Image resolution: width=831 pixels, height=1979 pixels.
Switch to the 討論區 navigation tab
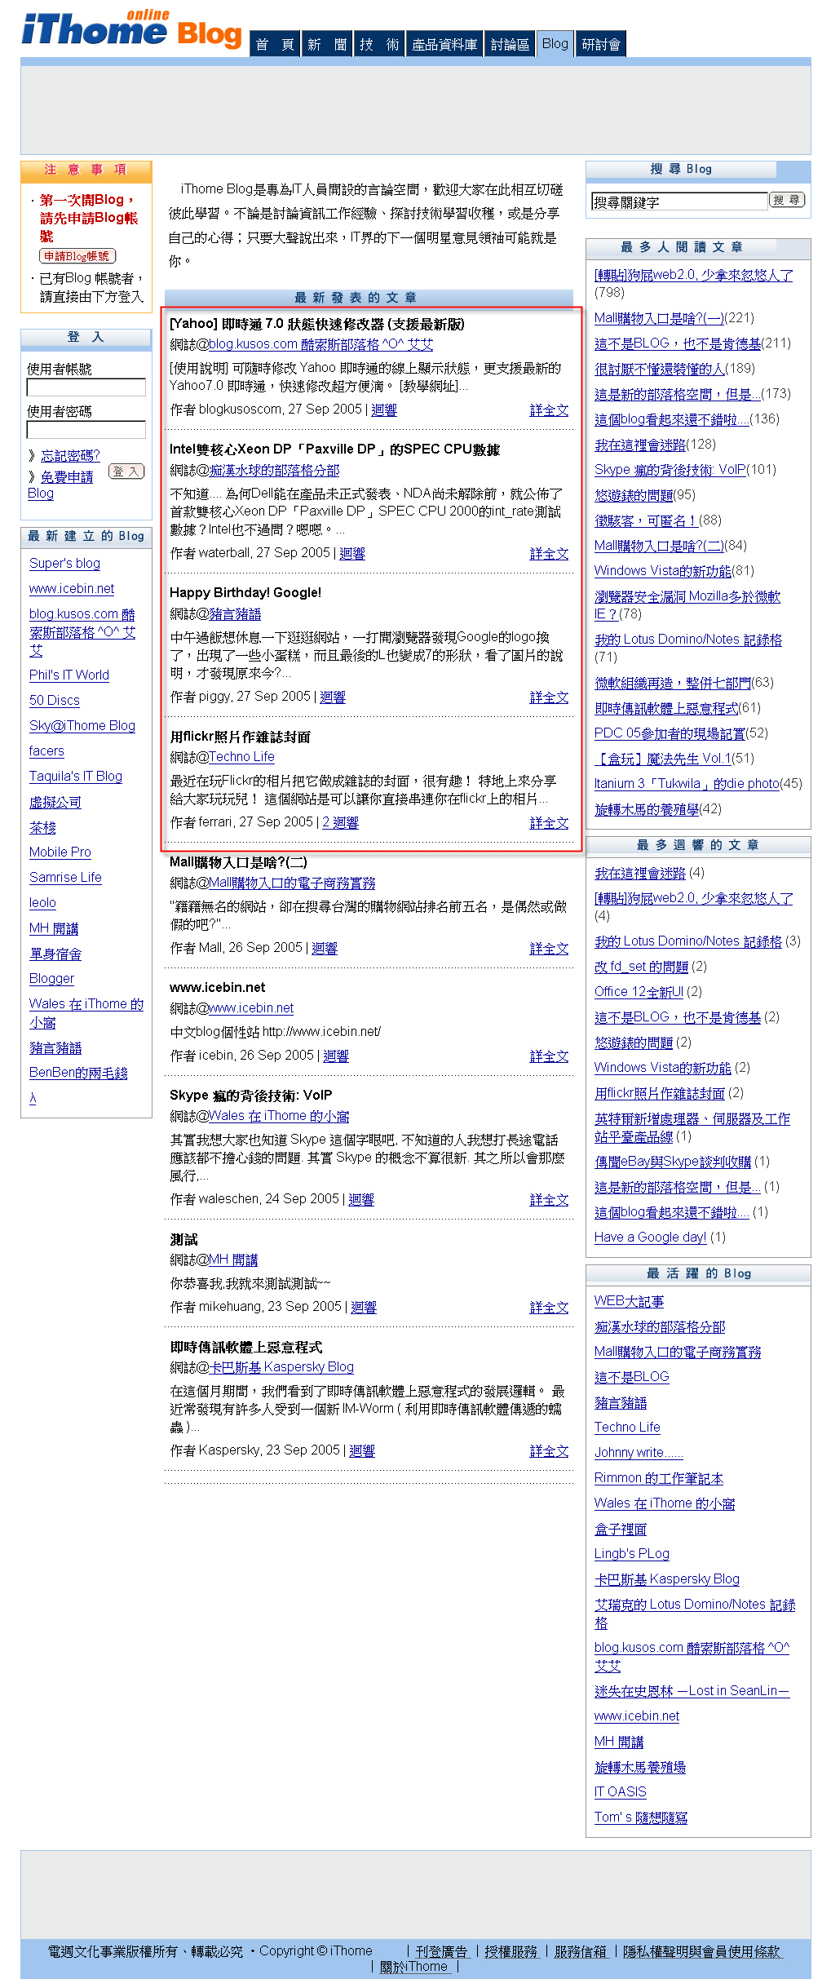pyautogui.click(x=510, y=44)
